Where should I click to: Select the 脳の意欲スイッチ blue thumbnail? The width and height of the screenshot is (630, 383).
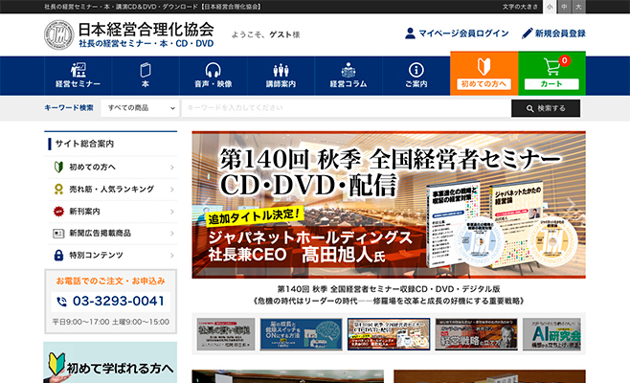point(301,334)
